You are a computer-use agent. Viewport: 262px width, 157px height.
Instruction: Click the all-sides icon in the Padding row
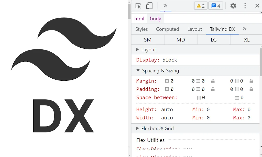167,89
